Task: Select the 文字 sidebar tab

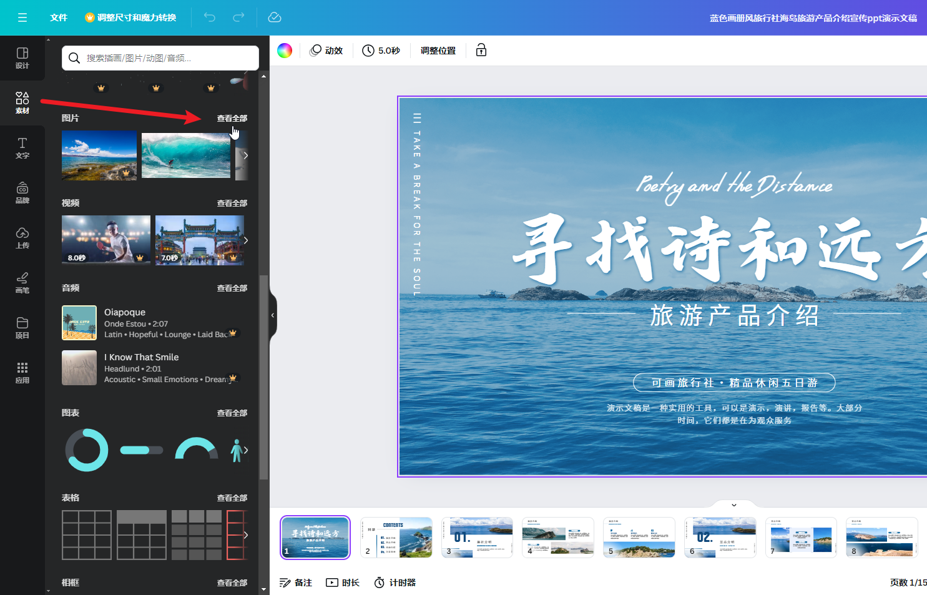Action: (x=22, y=148)
